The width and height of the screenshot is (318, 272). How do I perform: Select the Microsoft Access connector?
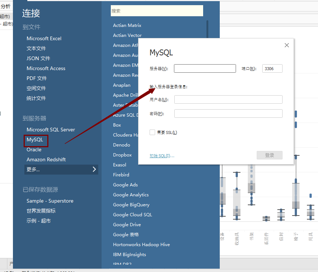46,68
